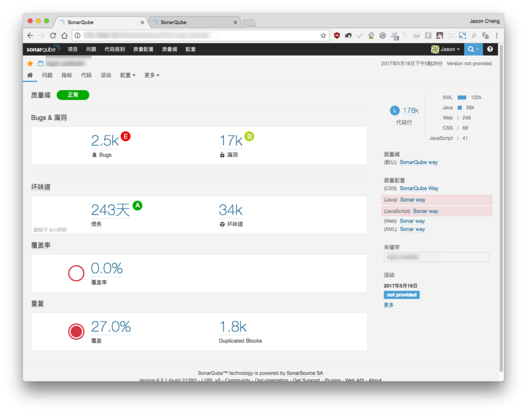
Task: Click the B vulnerabilities rating badge
Action: [x=249, y=136]
